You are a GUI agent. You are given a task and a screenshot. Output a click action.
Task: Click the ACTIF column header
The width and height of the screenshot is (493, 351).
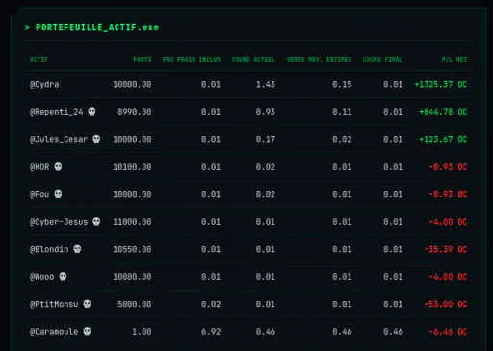39,60
